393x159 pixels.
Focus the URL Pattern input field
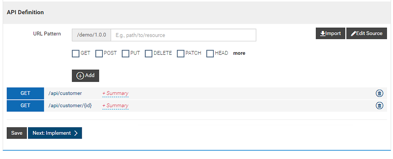pos(183,35)
